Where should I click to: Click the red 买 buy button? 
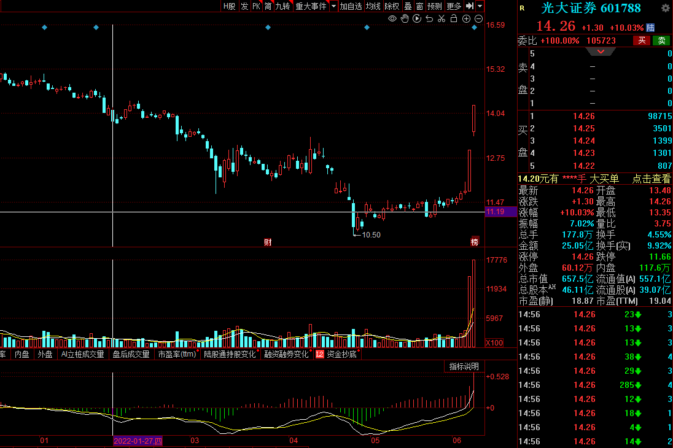tap(642, 41)
